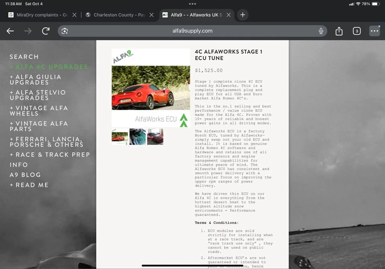Select the first thumbnail of red car
Screen dimensions: 385x269
pyautogui.click(x=120, y=137)
